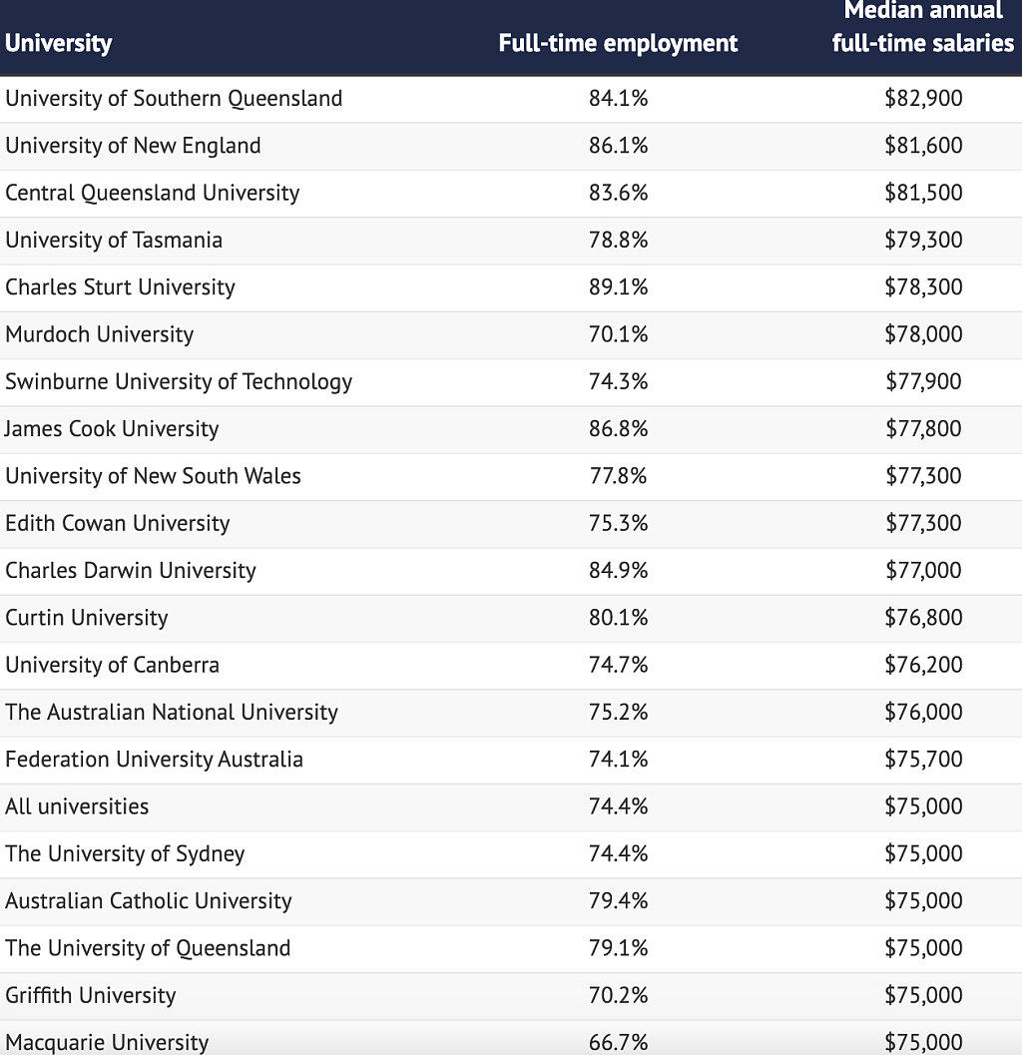This screenshot has height=1055, width=1022.
Task: Click the All universities row label
Action: pos(77,806)
